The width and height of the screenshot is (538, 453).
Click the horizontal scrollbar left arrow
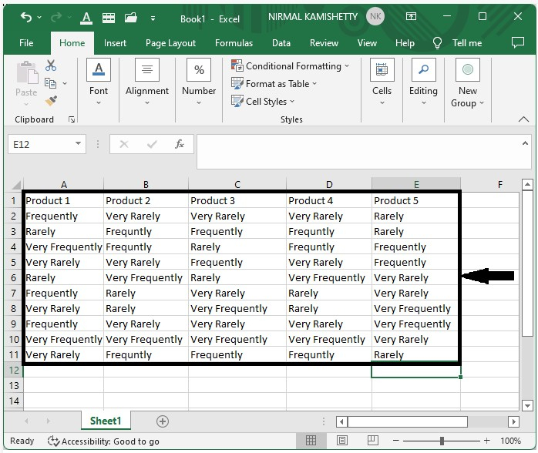(x=341, y=421)
